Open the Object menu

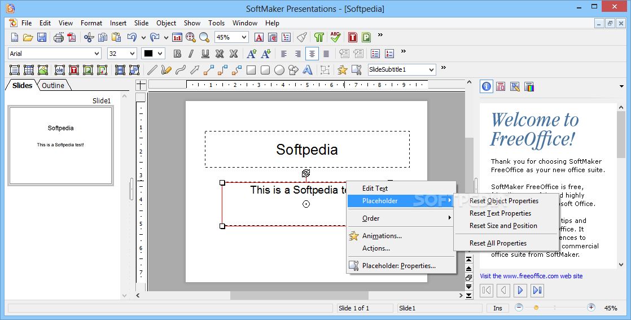coord(166,23)
